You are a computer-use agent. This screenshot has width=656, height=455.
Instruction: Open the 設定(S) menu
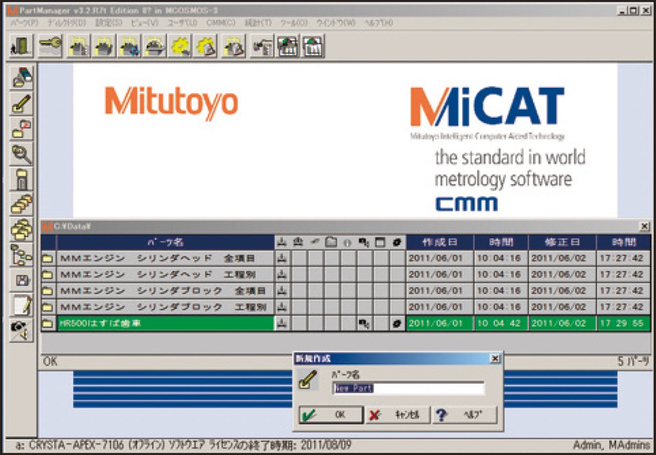click(109, 23)
